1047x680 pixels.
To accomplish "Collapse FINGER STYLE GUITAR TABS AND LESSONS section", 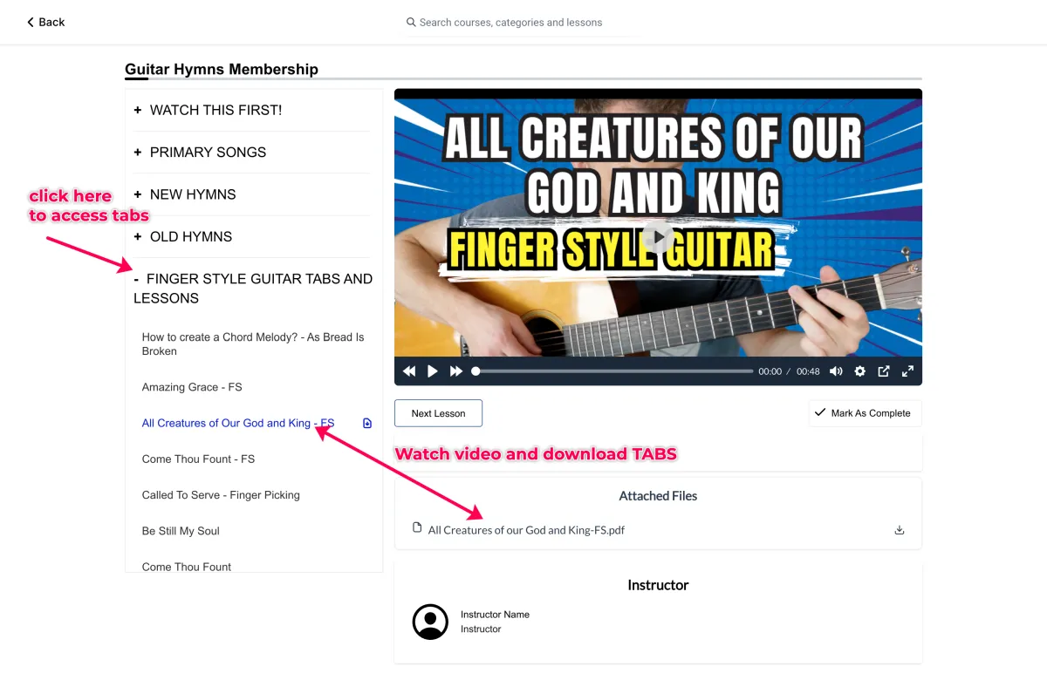I will pos(251,289).
